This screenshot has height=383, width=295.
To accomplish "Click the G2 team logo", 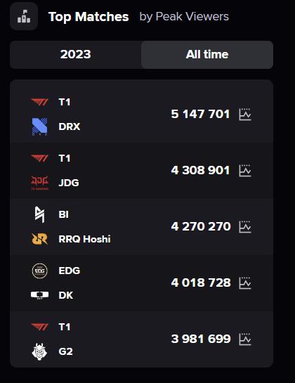I will [x=40, y=352].
